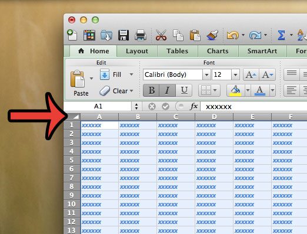Click the Borders icon
The image size is (307, 234).
206,90
